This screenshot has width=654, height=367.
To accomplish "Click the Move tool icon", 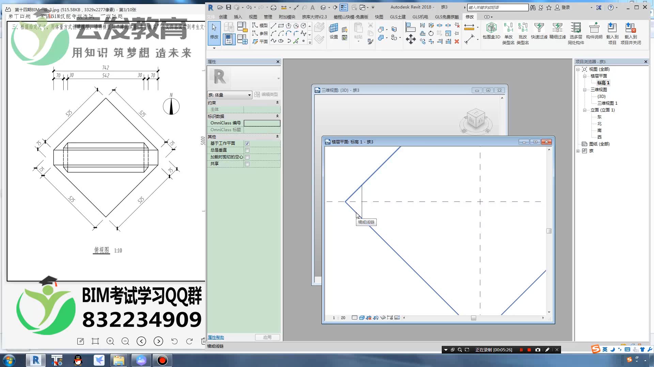I will [x=410, y=39].
